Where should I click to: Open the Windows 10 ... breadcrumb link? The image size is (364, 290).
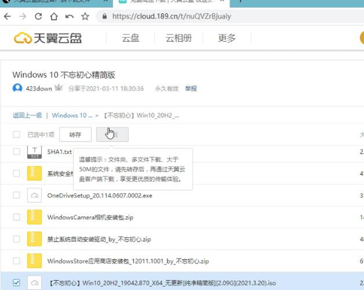pos(72,115)
